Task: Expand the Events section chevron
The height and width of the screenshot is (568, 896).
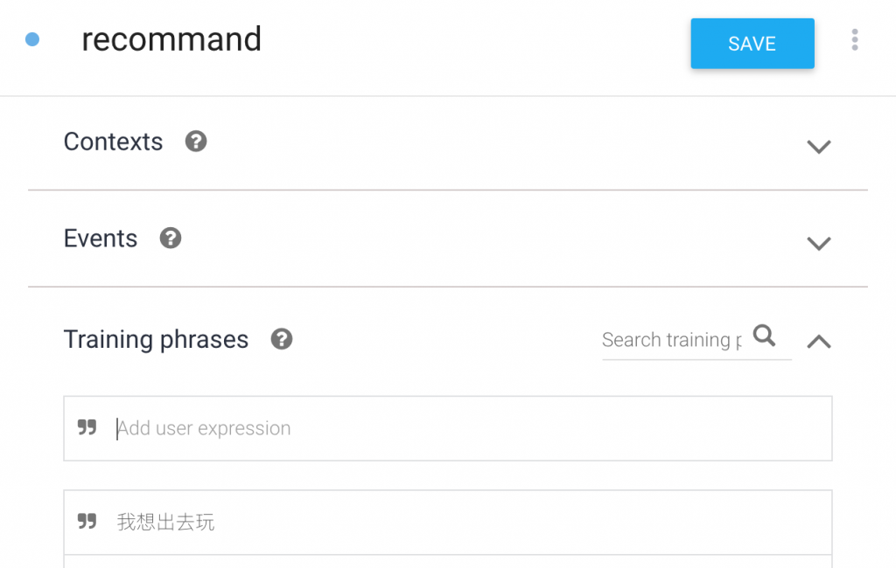Action: (818, 244)
